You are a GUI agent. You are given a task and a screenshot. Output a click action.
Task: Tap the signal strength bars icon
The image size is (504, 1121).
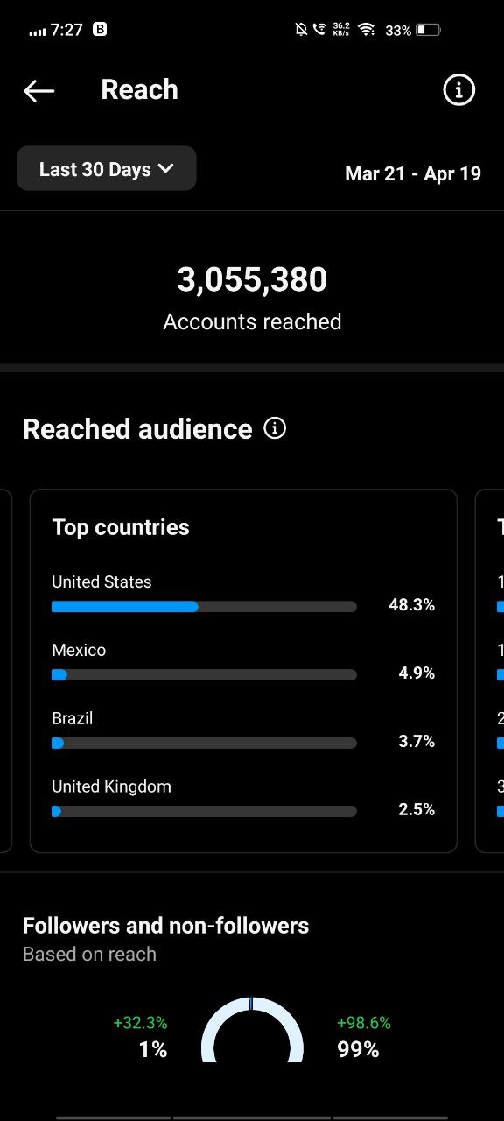[x=37, y=31]
